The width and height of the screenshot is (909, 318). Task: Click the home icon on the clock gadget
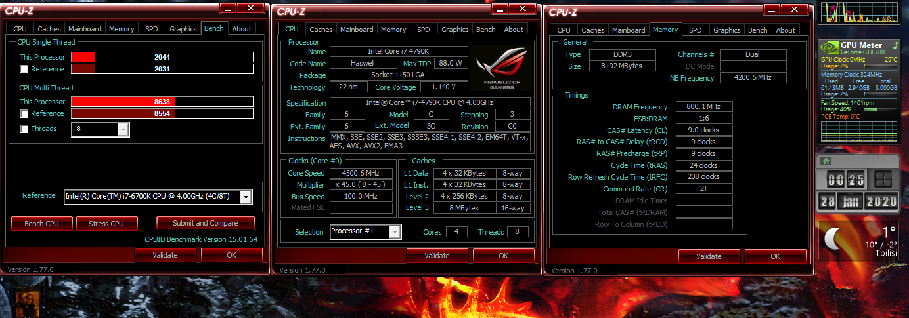pos(825,161)
